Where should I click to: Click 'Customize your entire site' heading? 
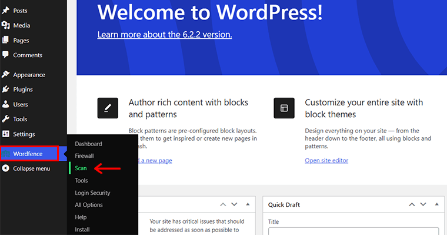[x=363, y=108]
